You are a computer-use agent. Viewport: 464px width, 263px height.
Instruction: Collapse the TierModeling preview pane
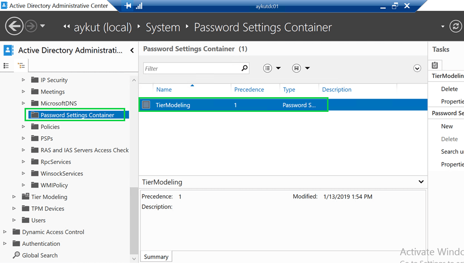click(421, 182)
